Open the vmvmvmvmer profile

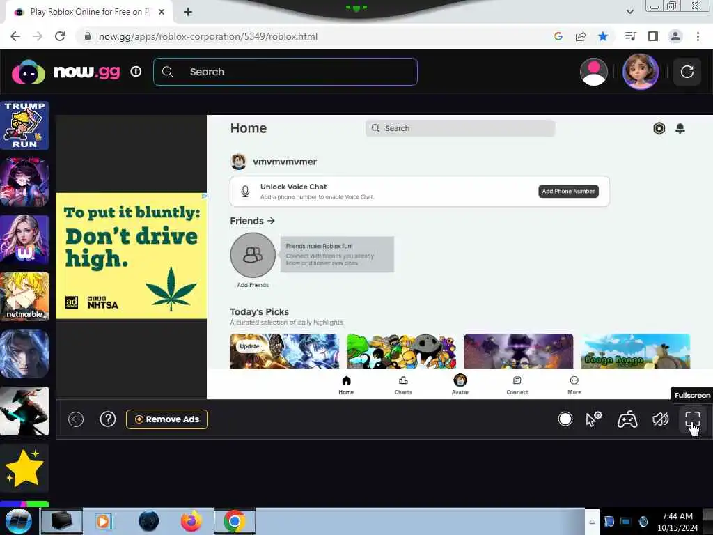click(x=273, y=162)
